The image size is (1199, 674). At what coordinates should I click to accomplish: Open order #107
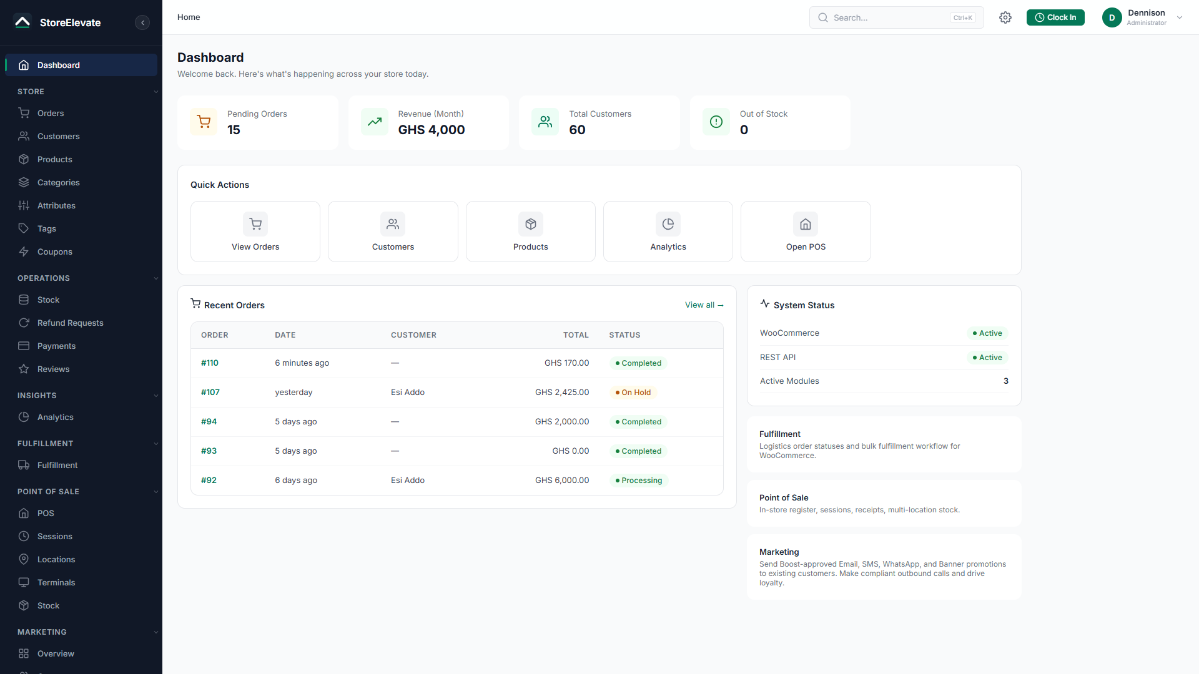[210, 393]
